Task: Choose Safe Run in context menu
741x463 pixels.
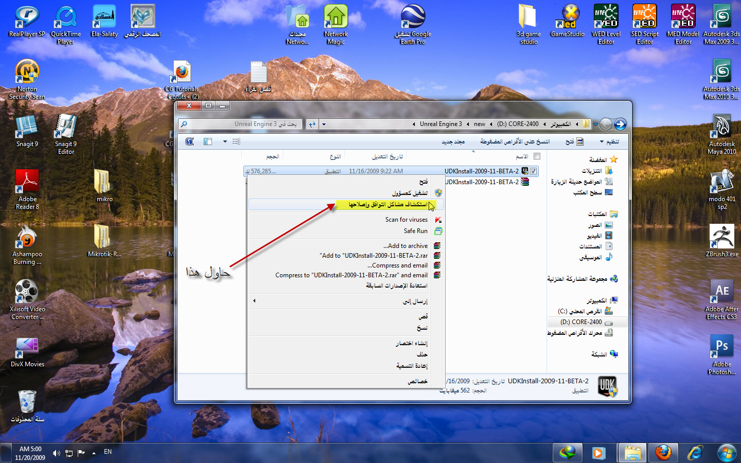Action: (x=346, y=231)
